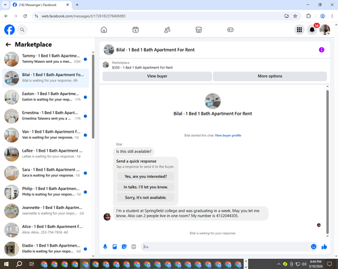The image size is (338, 269).
Task: Go back in browser history
Action: click(x=6, y=16)
